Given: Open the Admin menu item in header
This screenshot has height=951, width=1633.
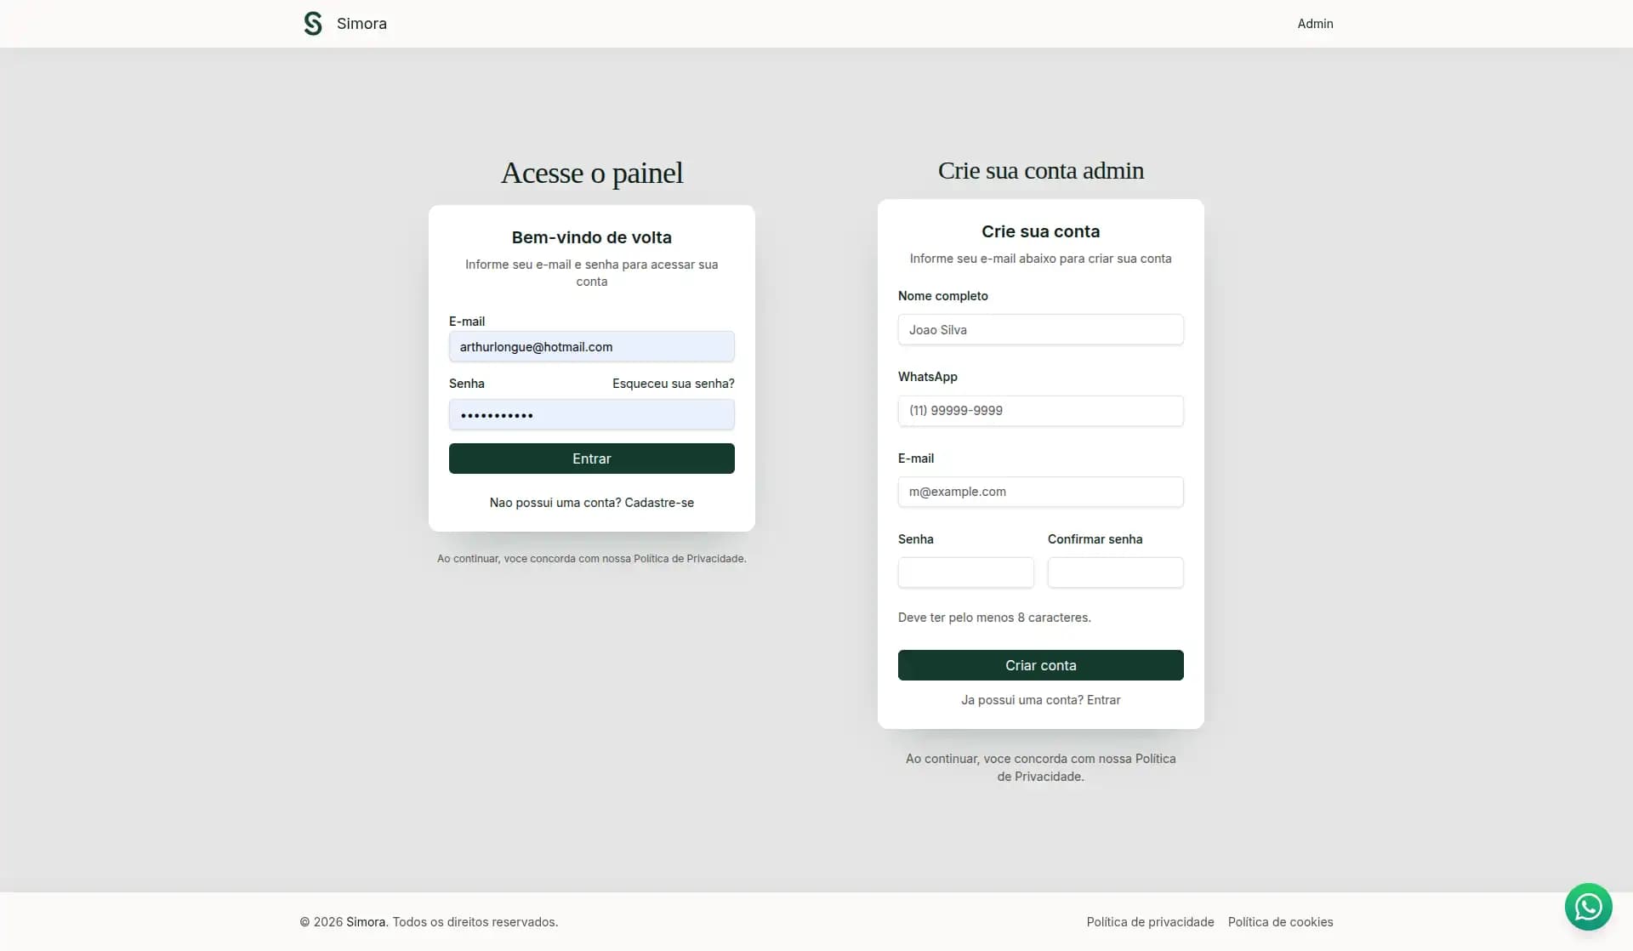Looking at the screenshot, I should pyautogui.click(x=1315, y=24).
